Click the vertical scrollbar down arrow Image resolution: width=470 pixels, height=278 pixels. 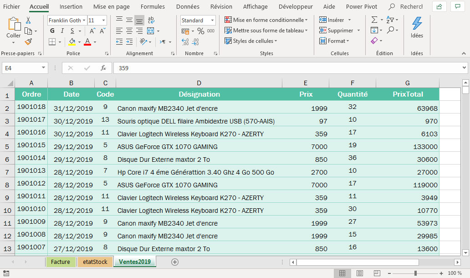[x=465, y=253]
